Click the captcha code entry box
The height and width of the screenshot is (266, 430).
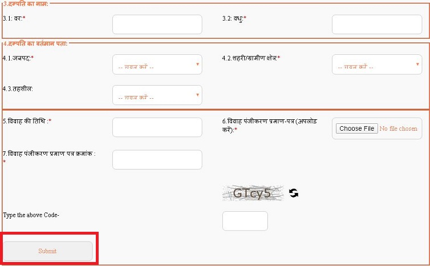click(245, 221)
